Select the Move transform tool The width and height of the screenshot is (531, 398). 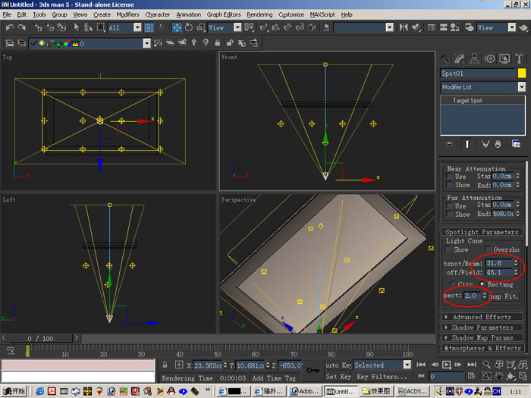177,27
